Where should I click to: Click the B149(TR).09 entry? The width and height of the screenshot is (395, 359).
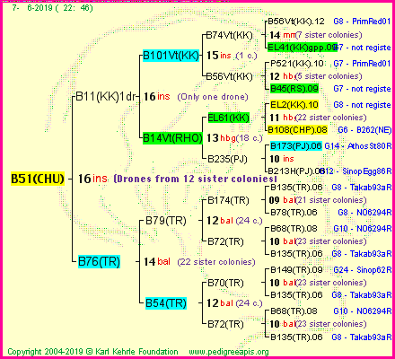(x=296, y=270)
